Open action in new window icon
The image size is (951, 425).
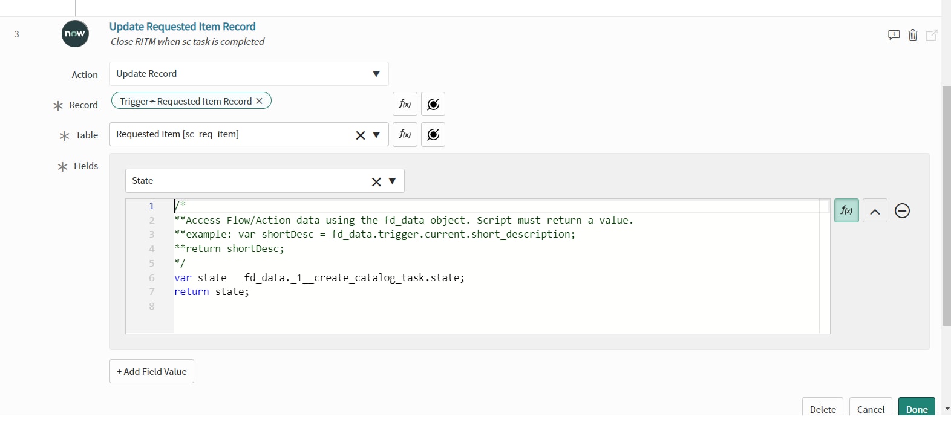click(932, 35)
